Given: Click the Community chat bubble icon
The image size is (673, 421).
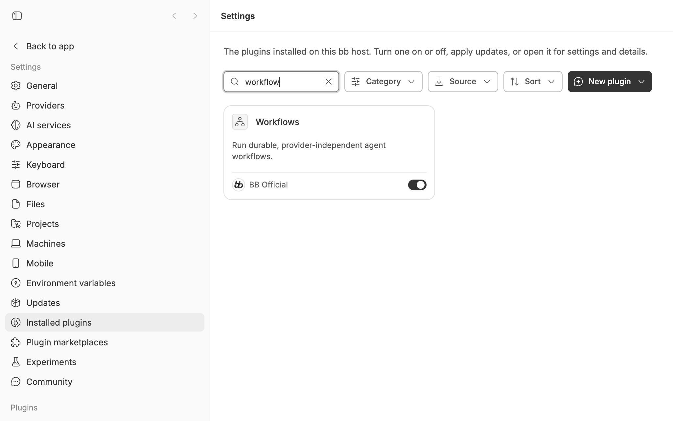Looking at the screenshot, I should click(16, 382).
